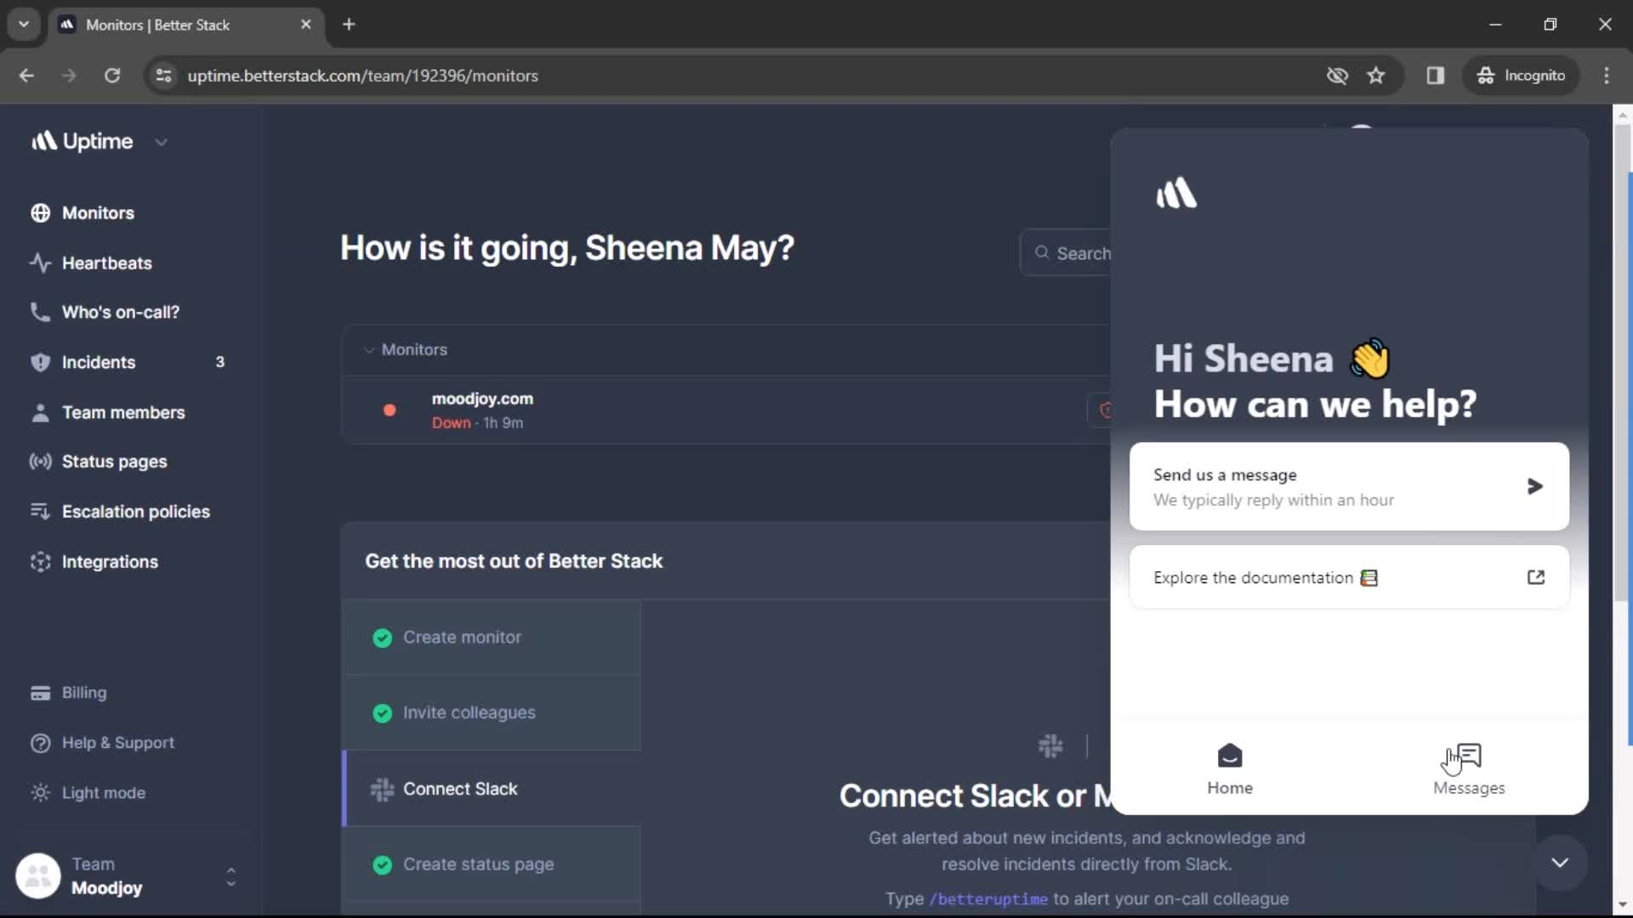Open a new browser tab
Viewport: 1633px width, 918px height.
pyautogui.click(x=349, y=25)
